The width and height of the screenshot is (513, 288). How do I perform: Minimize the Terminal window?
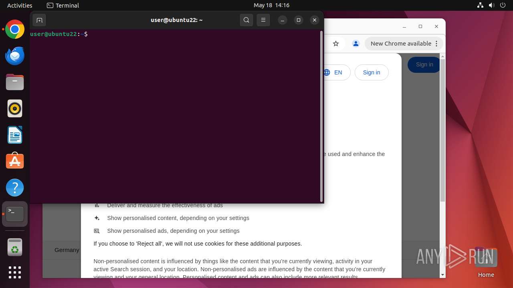click(283, 20)
